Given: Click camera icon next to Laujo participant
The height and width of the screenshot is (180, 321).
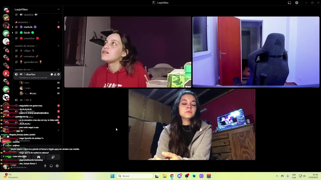Looking at the screenshot, I should tap(58, 88).
